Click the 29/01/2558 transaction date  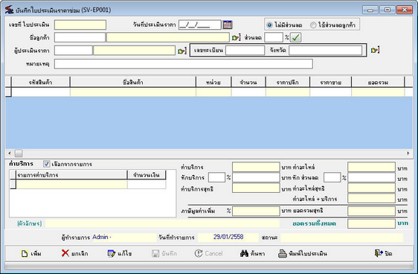(x=228, y=237)
